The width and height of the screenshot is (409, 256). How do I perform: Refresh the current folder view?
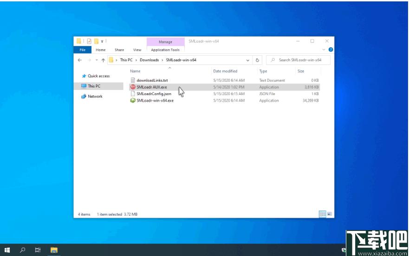(257, 60)
